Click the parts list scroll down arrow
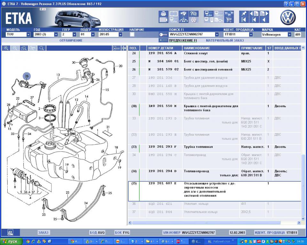 pyautogui.click(x=303, y=219)
